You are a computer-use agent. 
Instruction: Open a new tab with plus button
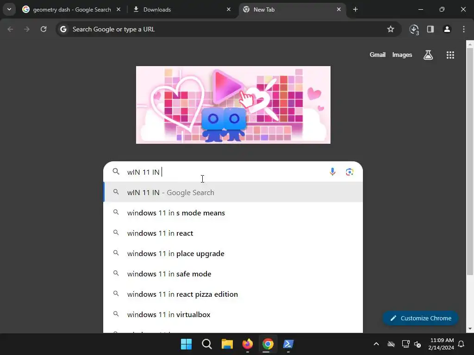(x=355, y=9)
